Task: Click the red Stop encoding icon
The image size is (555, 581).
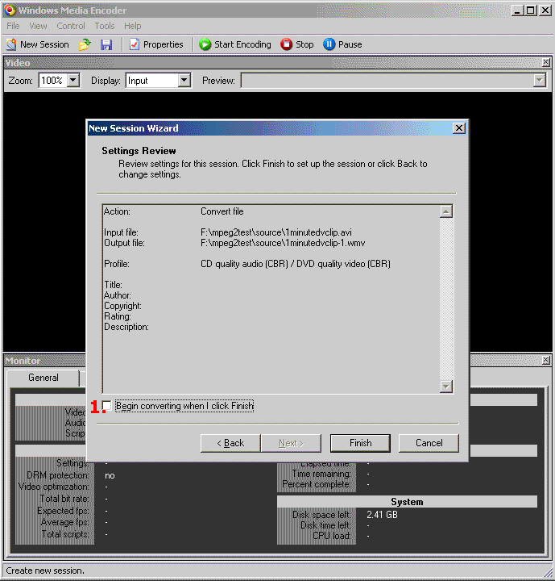Action: coord(287,44)
